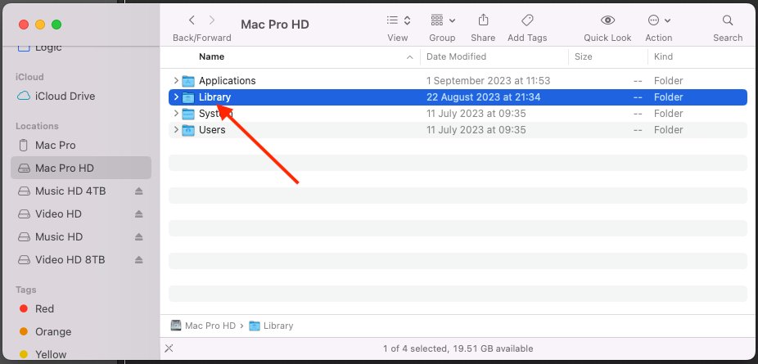Select the Users folder icon
Viewport: 758px width, 364px height.
[188, 130]
